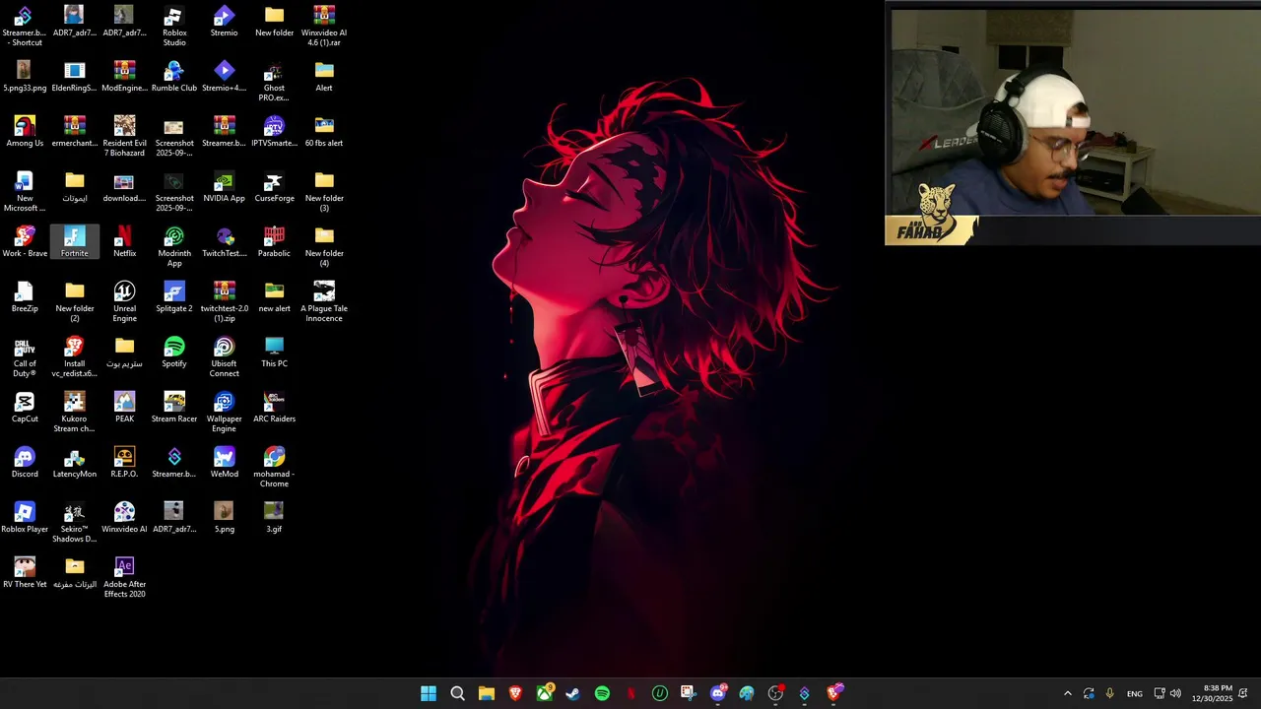The image size is (1261, 709).
Task: Select the Winxvideo AI 4.6 (1).rar archive
Action: [324, 27]
